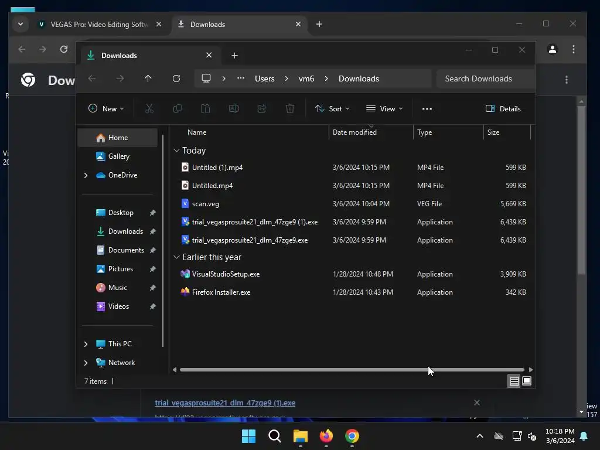Open Firefox from taskbar
The height and width of the screenshot is (450, 600).
[326, 436]
